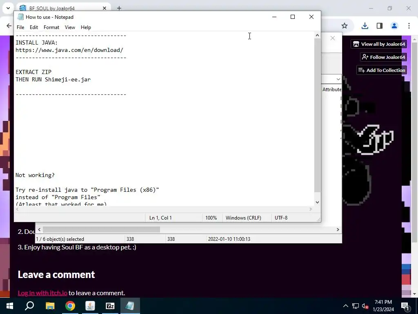The image size is (418, 314).
Task: Click 7-Zip horizontal scrollbar right arrow
Action: tap(338, 230)
